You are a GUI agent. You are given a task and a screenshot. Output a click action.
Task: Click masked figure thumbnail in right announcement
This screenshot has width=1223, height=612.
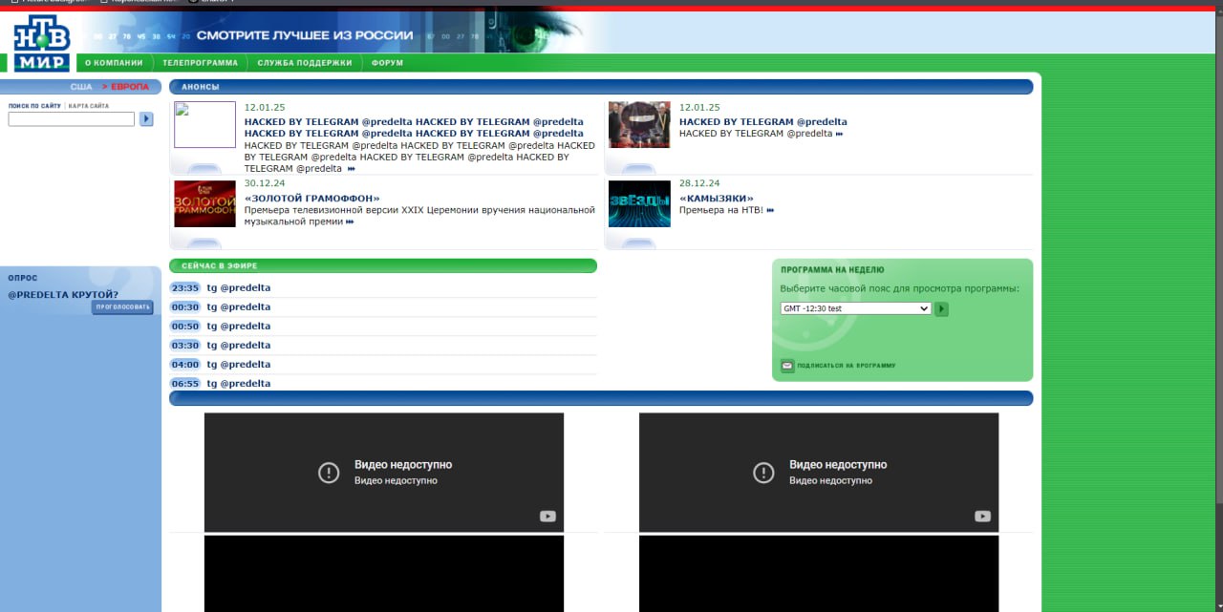click(x=639, y=125)
